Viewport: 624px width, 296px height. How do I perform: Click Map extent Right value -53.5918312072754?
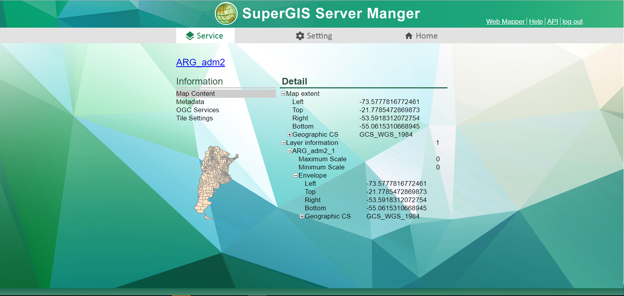click(389, 118)
